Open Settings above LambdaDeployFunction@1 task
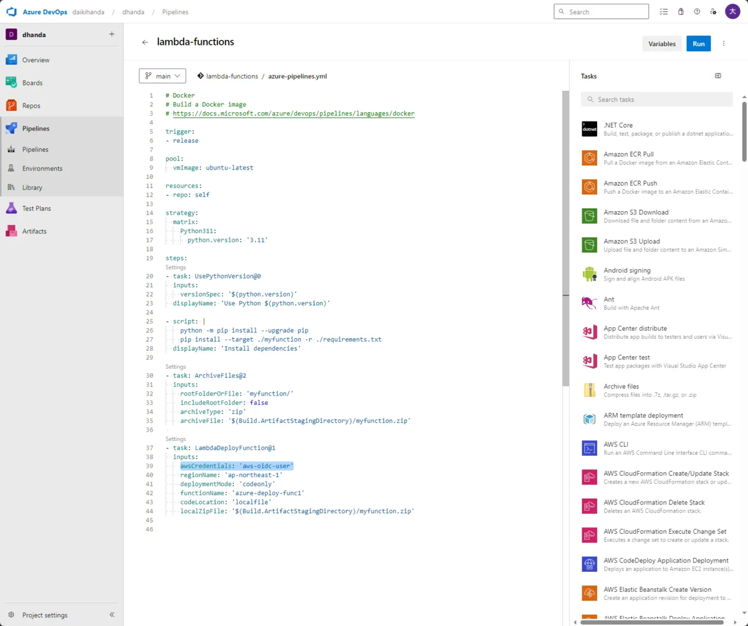Viewport: 748px width, 626px height. tap(176, 439)
